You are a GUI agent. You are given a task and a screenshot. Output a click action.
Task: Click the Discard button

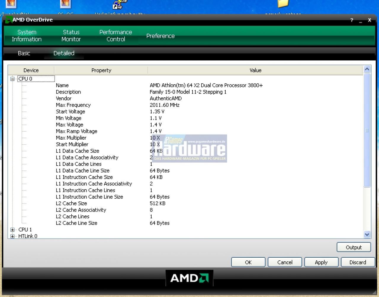click(358, 262)
